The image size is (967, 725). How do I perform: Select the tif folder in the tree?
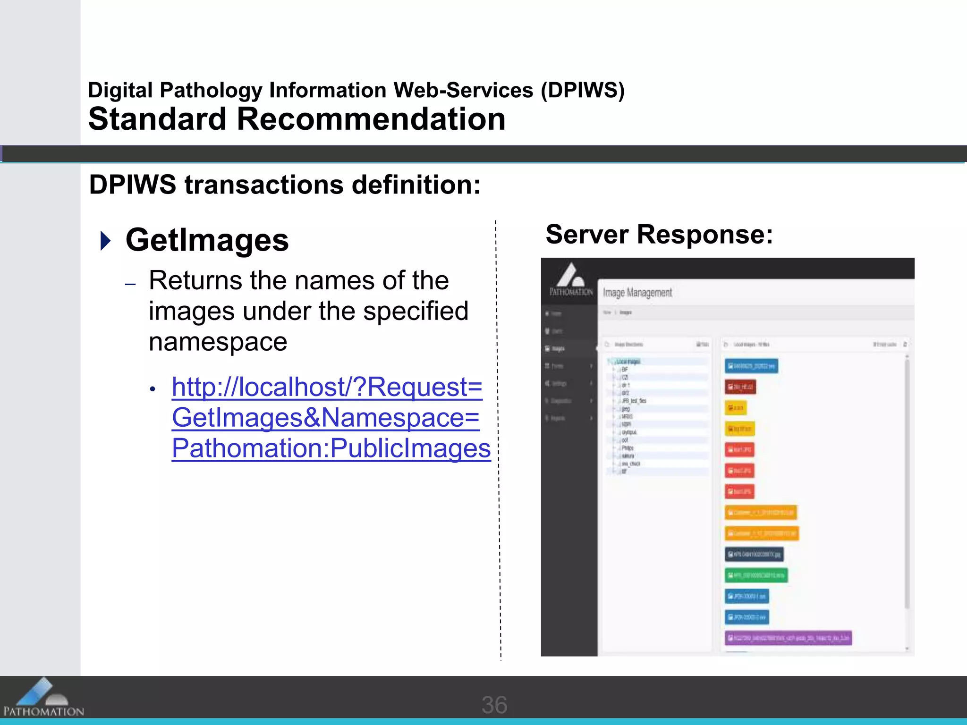(x=624, y=471)
